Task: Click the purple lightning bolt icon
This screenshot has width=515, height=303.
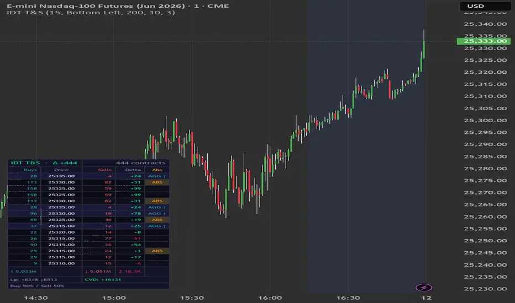Action: pyautogui.click(x=424, y=288)
